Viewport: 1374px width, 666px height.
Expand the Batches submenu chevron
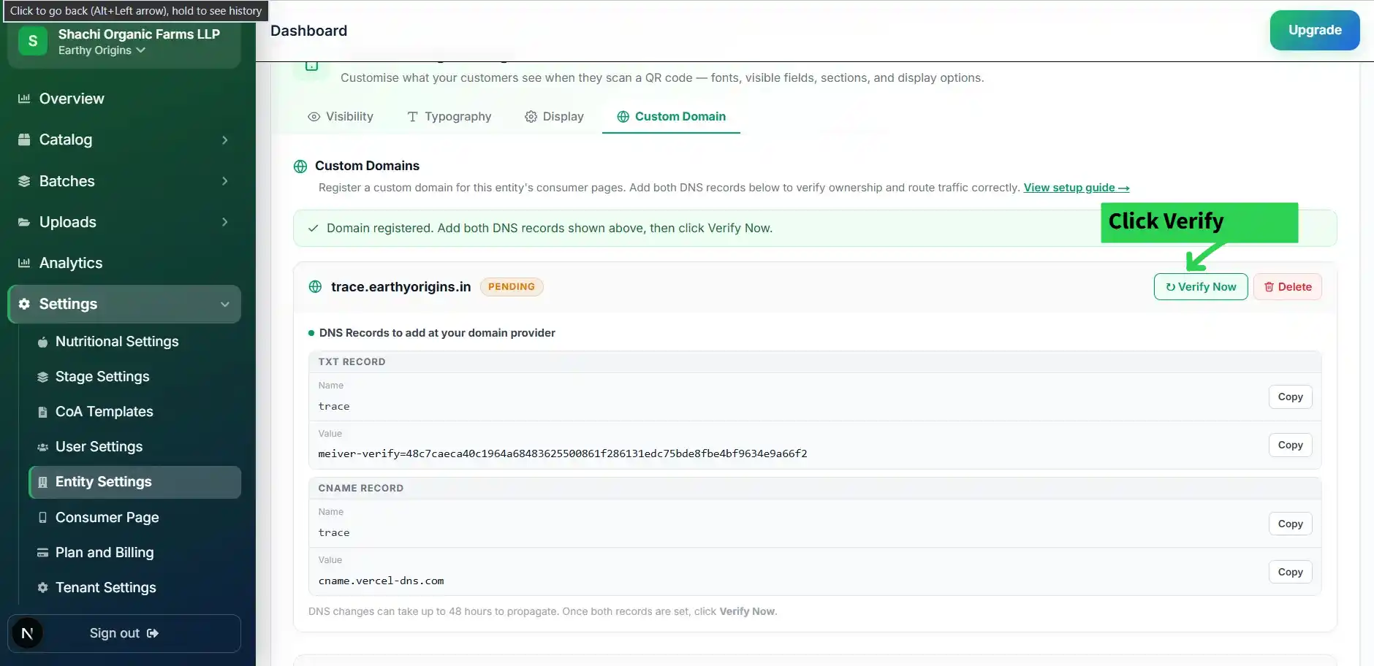pos(225,181)
